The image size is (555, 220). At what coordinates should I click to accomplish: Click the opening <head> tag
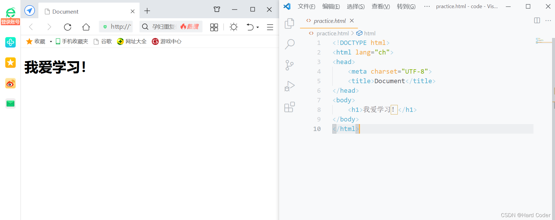pyautogui.click(x=344, y=62)
